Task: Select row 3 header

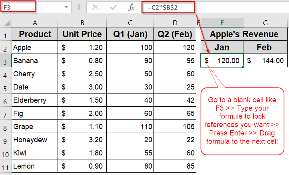Action: tap(6, 61)
